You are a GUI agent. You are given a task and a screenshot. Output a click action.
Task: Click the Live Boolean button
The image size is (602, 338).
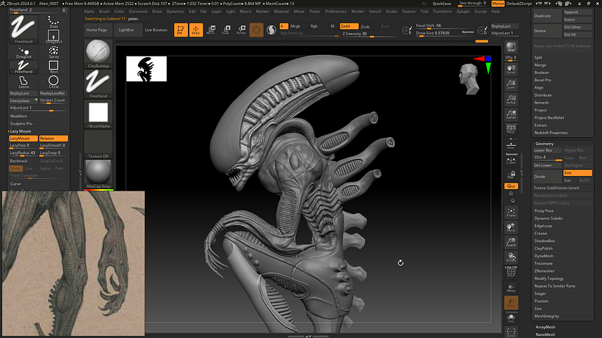coord(156,30)
